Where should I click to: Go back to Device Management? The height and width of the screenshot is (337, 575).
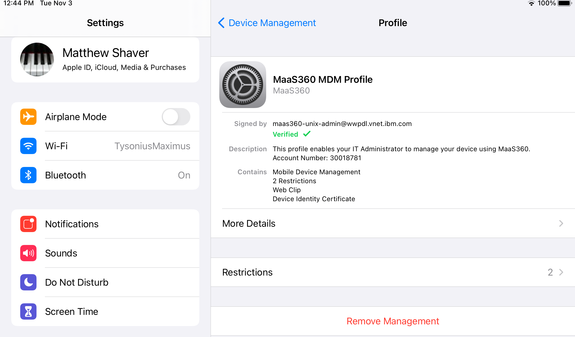pos(272,23)
